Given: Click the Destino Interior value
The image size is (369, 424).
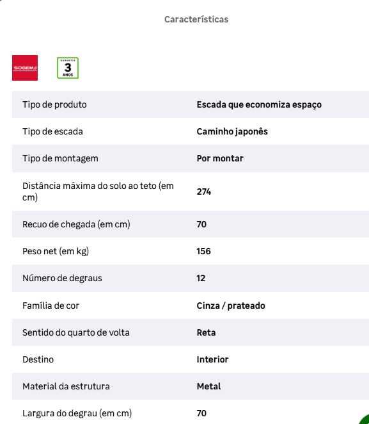Looking at the screenshot, I should (212, 360).
